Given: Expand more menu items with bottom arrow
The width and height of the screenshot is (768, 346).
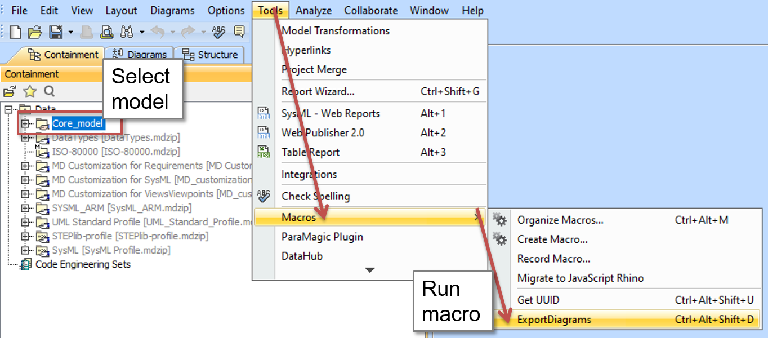Looking at the screenshot, I should click(x=369, y=270).
